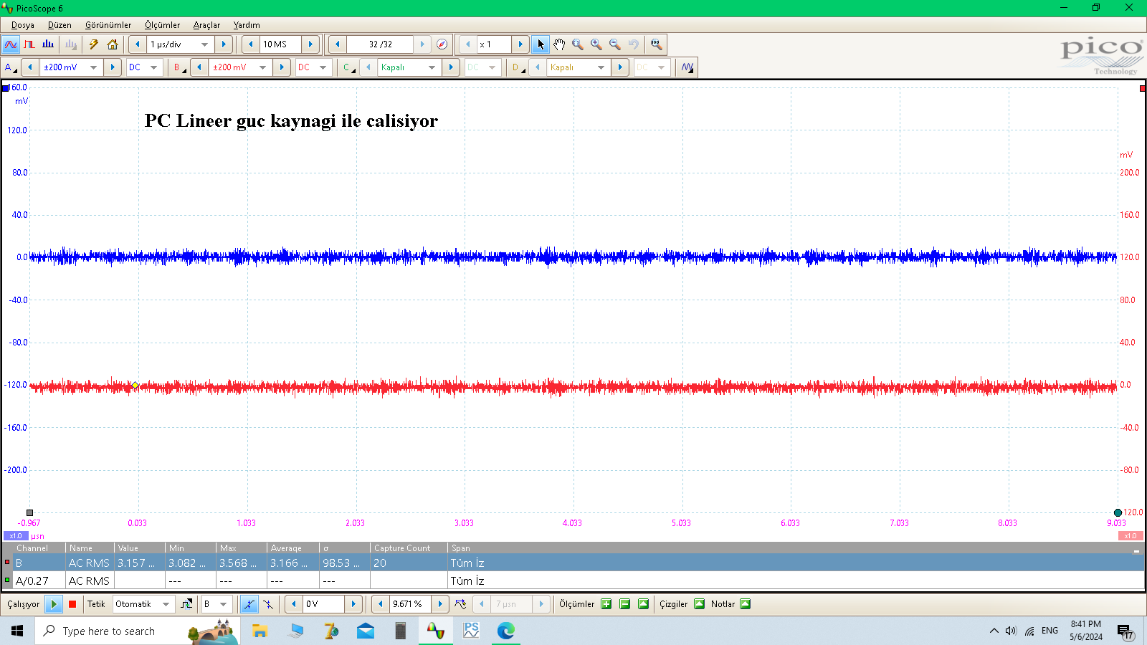Open the Görünümler menu
This screenshot has height=645, width=1147.
[x=108, y=25]
